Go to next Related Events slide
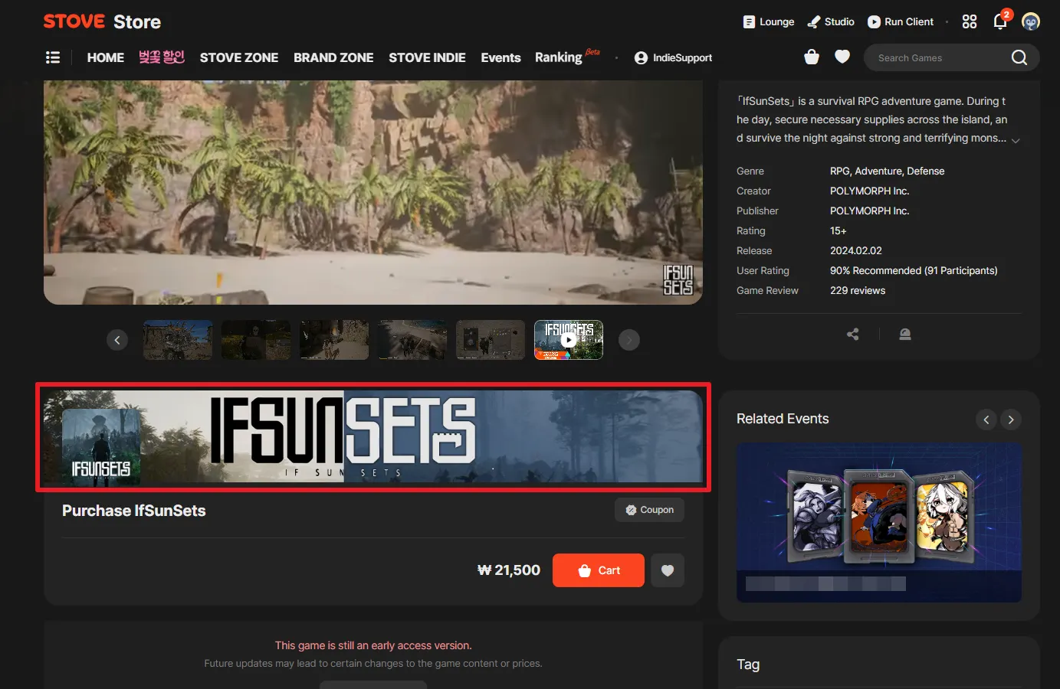Screen dimensions: 1060x689 [1011, 420]
